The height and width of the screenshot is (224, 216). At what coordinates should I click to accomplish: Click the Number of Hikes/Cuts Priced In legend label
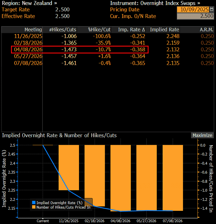(x=63, y=207)
